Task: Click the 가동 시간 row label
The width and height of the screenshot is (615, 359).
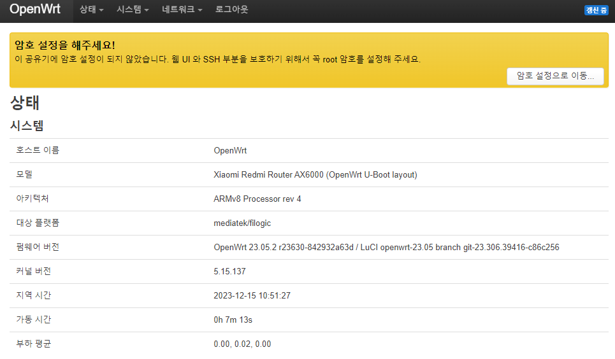Action: pyautogui.click(x=34, y=320)
